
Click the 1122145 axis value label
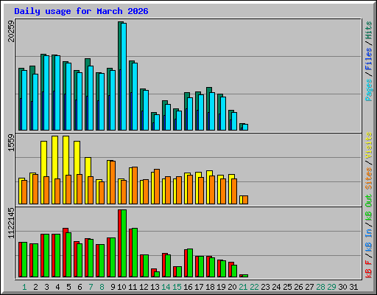pos(11,223)
